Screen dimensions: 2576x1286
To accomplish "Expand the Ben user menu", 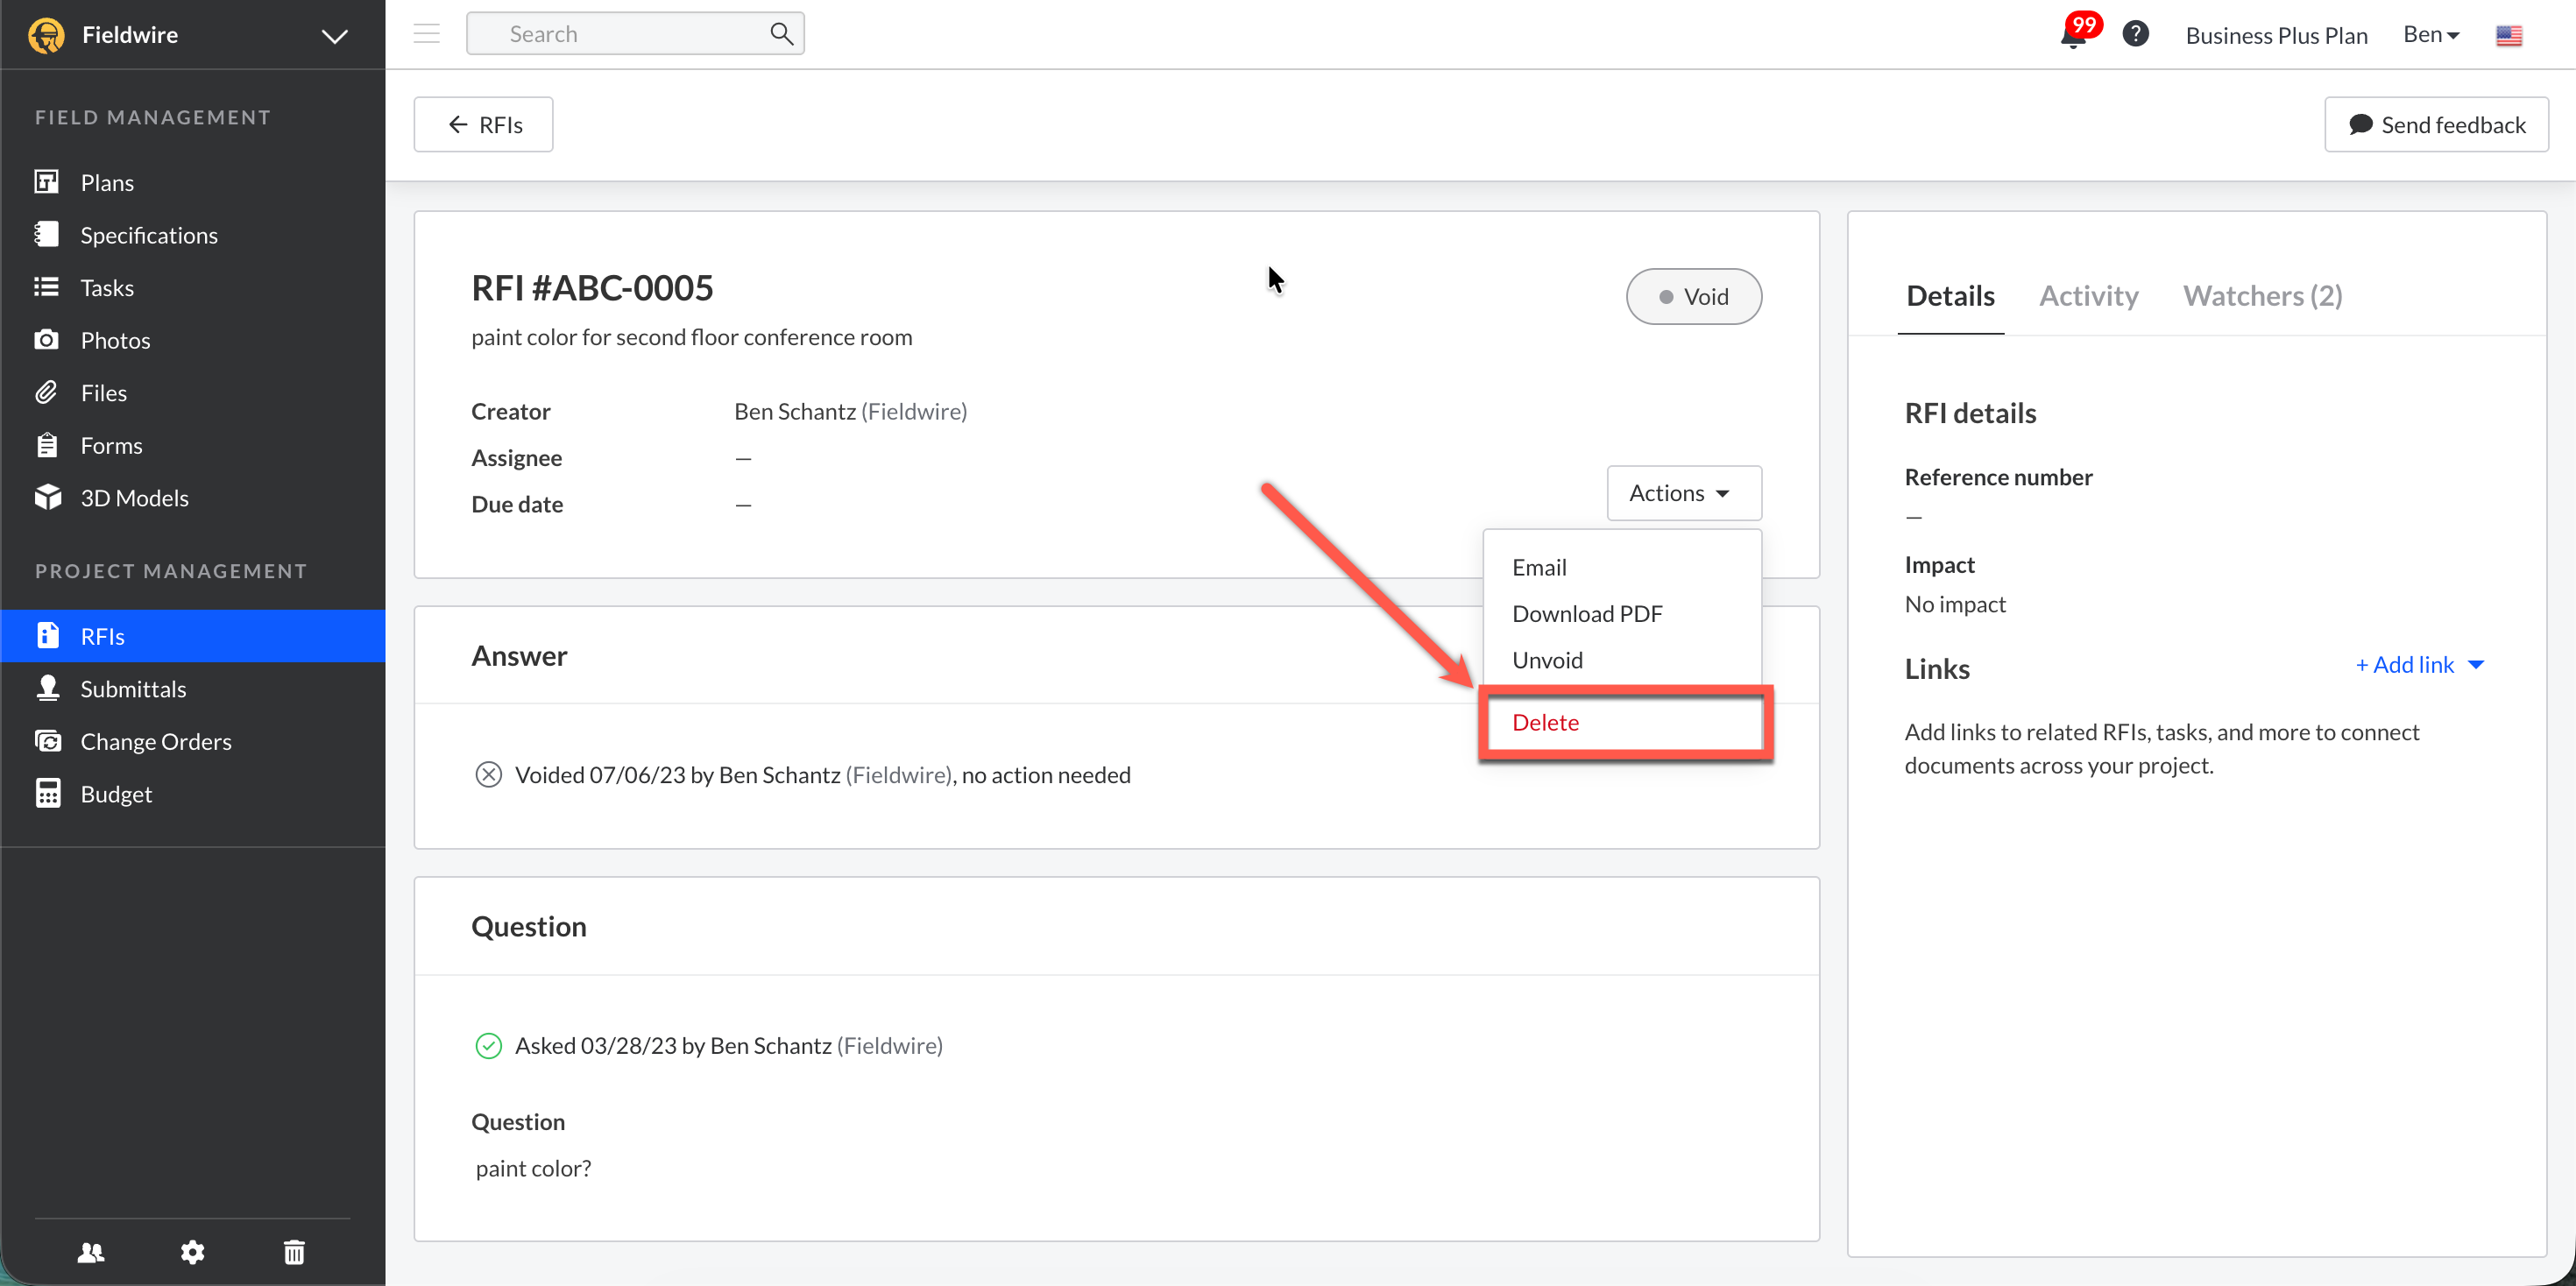I will (2431, 35).
